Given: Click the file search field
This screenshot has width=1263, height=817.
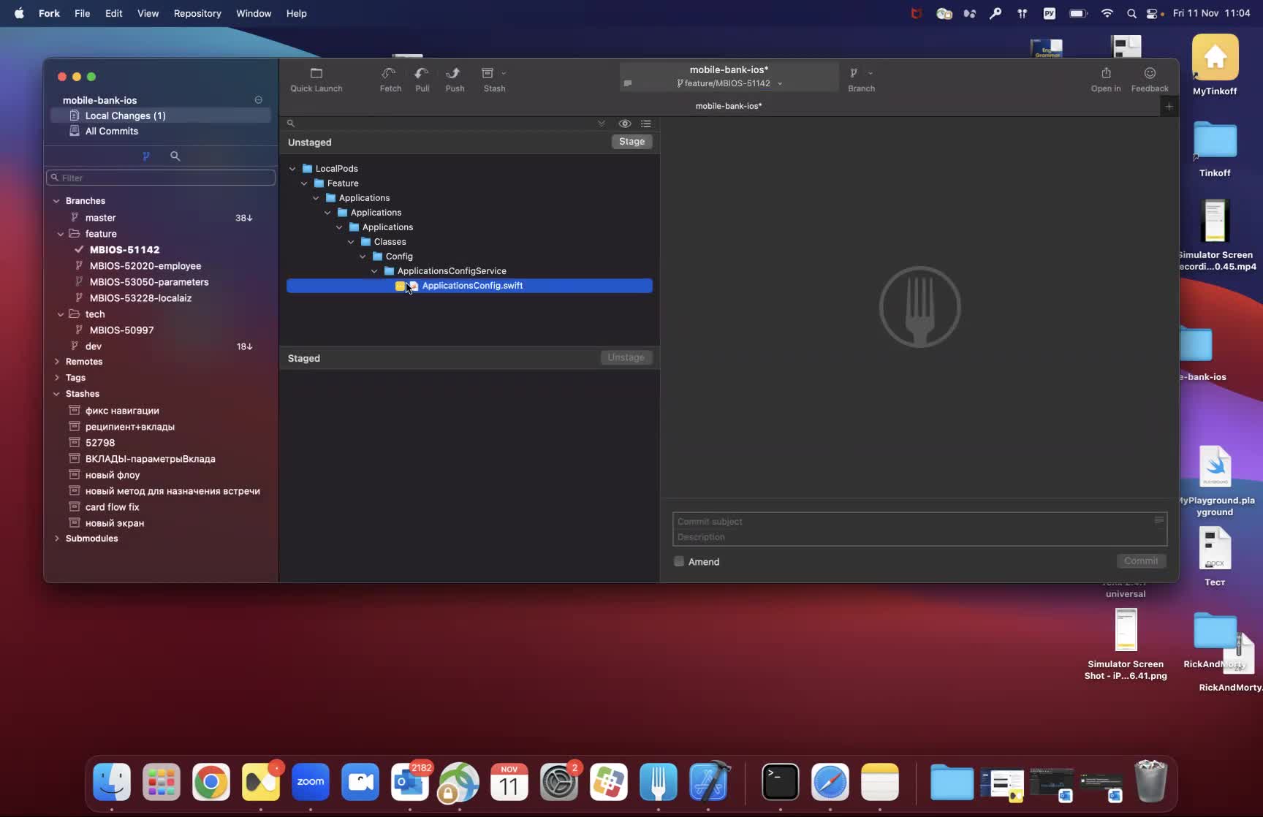Looking at the screenshot, I should point(439,123).
